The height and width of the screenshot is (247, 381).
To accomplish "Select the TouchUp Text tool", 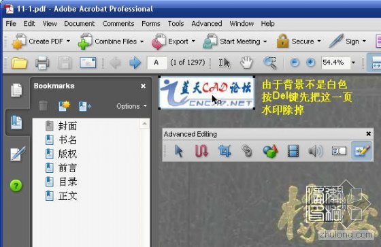I will (x=339, y=151).
